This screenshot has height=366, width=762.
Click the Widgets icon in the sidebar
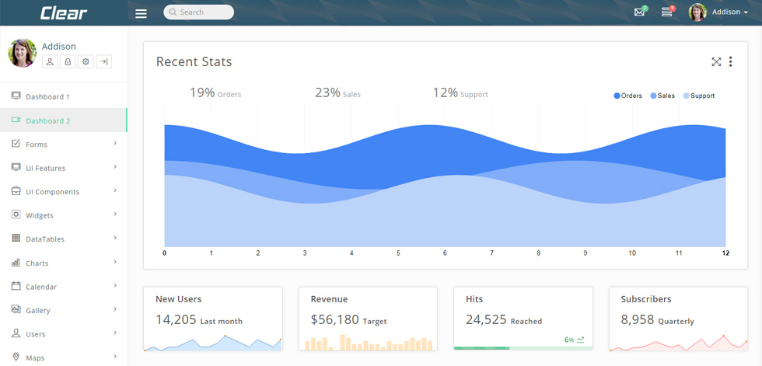point(16,214)
